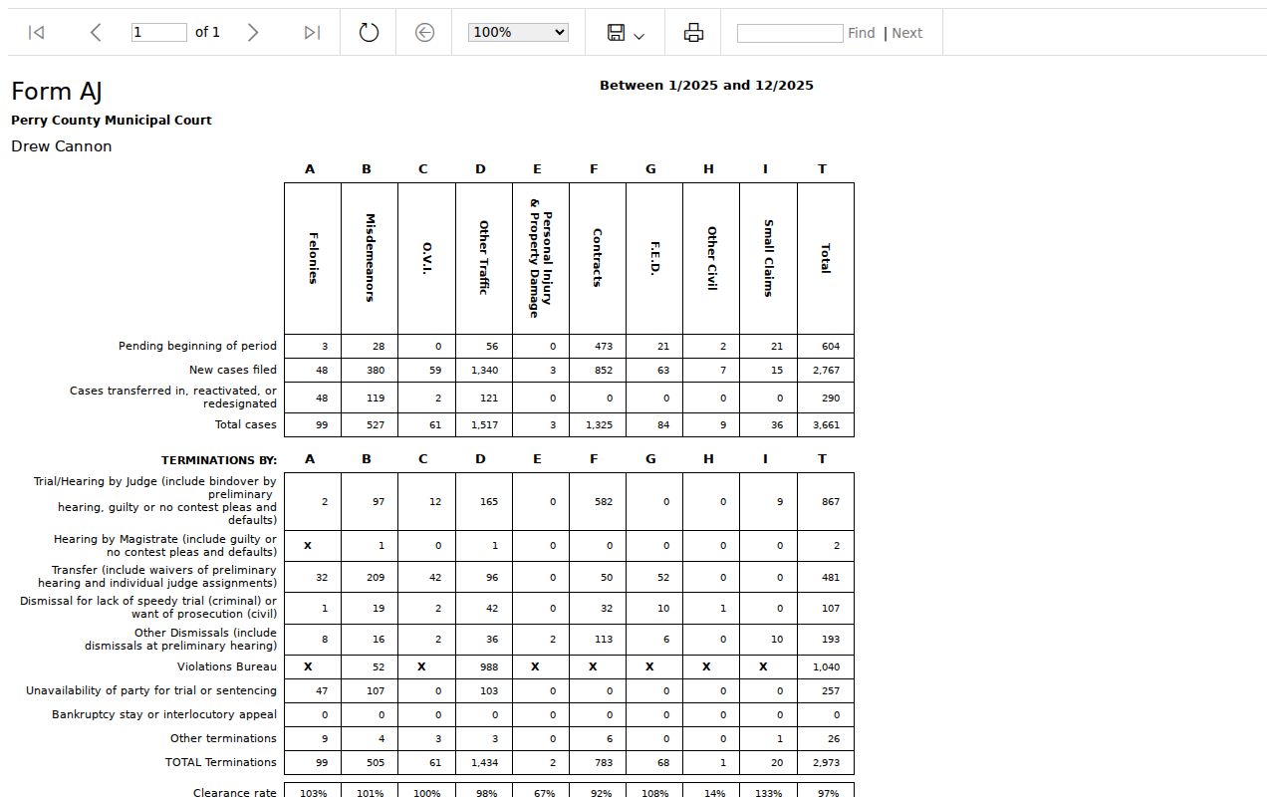The image size is (1275, 797).
Task: Print the report
Action: (x=693, y=33)
